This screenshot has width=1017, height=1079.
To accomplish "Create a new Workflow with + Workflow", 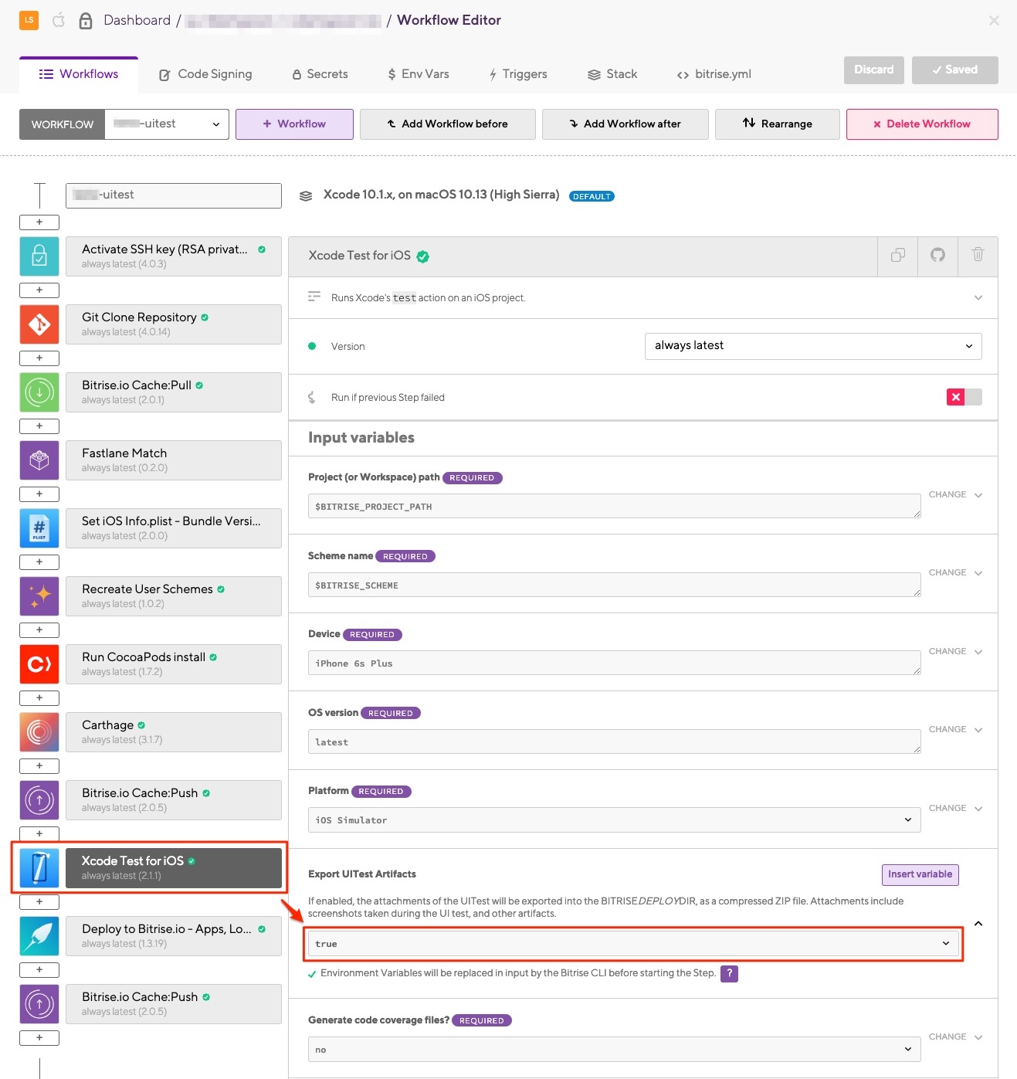I will coord(294,124).
